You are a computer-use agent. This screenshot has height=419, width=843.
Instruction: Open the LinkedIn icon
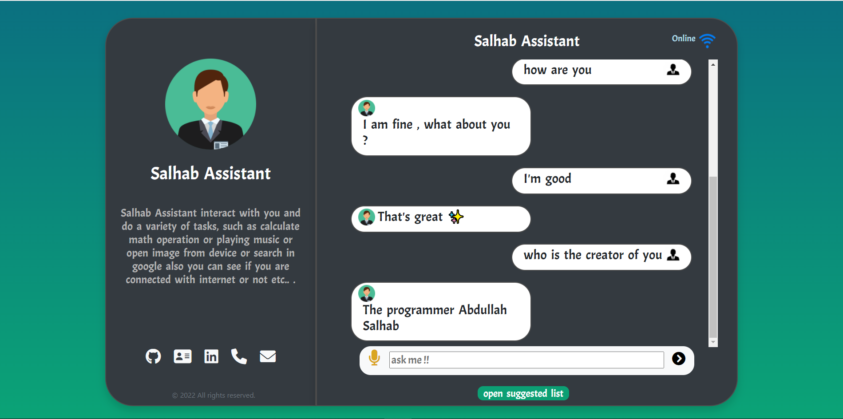tap(211, 356)
